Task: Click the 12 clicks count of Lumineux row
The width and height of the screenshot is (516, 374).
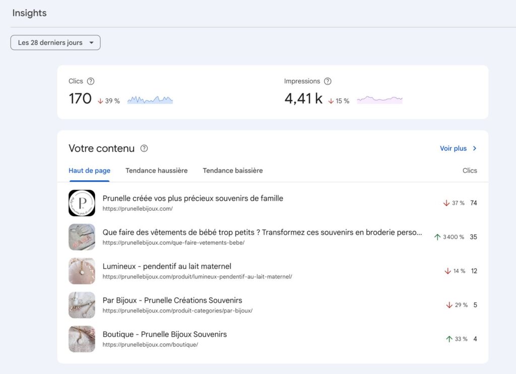Action: tap(474, 271)
